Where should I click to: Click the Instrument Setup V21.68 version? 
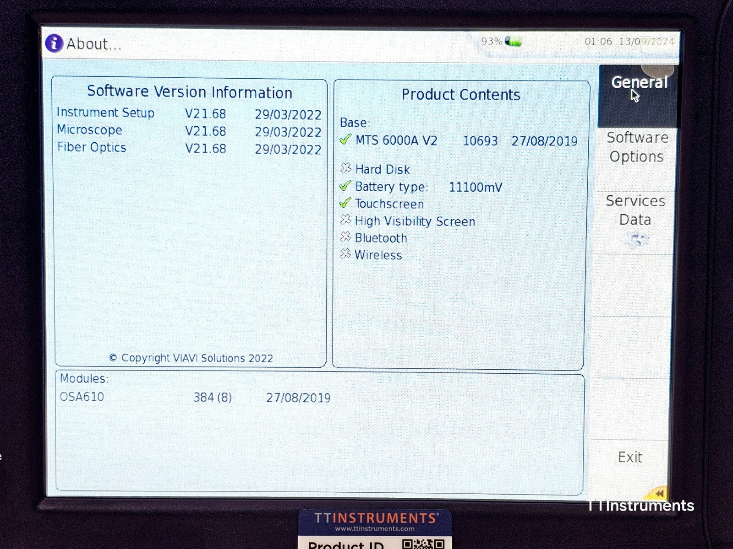point(205,114)
